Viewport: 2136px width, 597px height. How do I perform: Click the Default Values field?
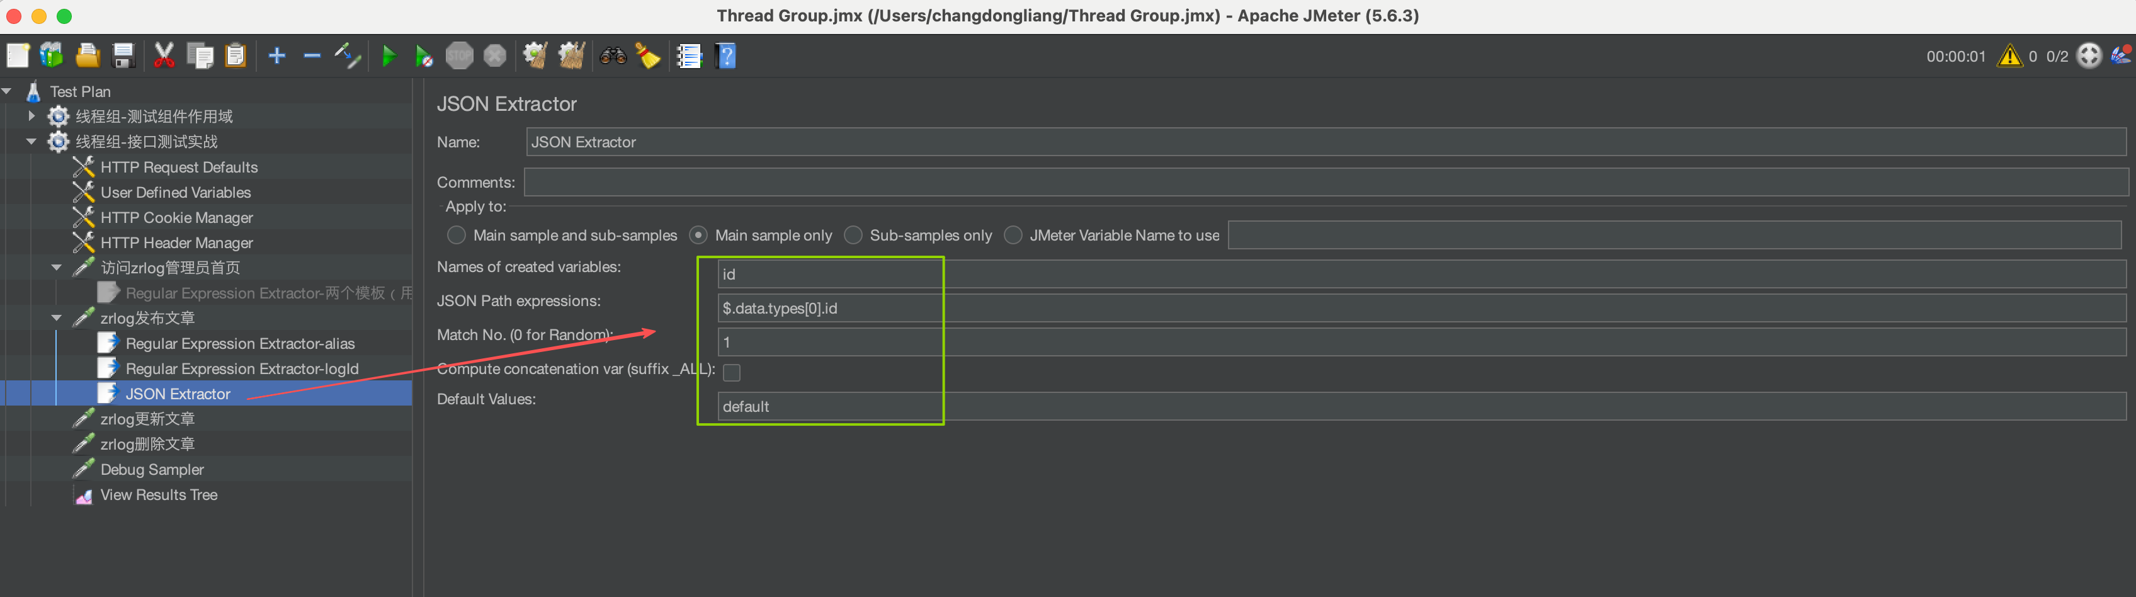pos(1421,406)
